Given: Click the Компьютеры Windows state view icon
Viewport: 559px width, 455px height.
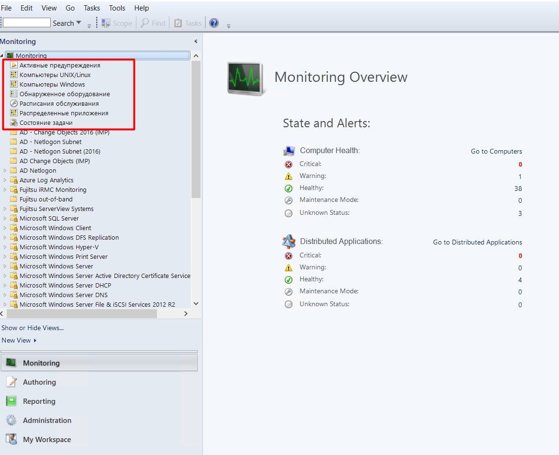Looking at the screenshot, I should pos(14,84).
